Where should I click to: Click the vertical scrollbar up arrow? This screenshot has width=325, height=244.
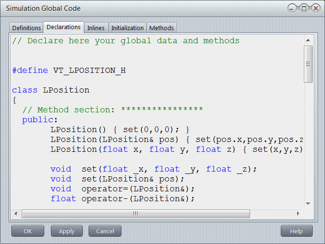[x=309, y=40]
